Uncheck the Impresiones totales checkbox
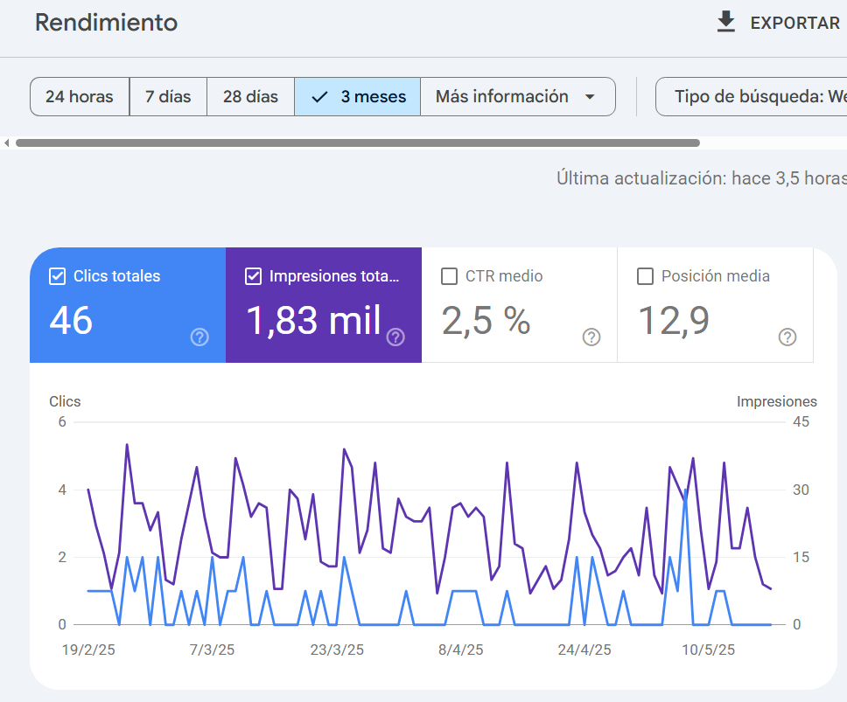Screen dimensions: 847x702 click(254, 276)
